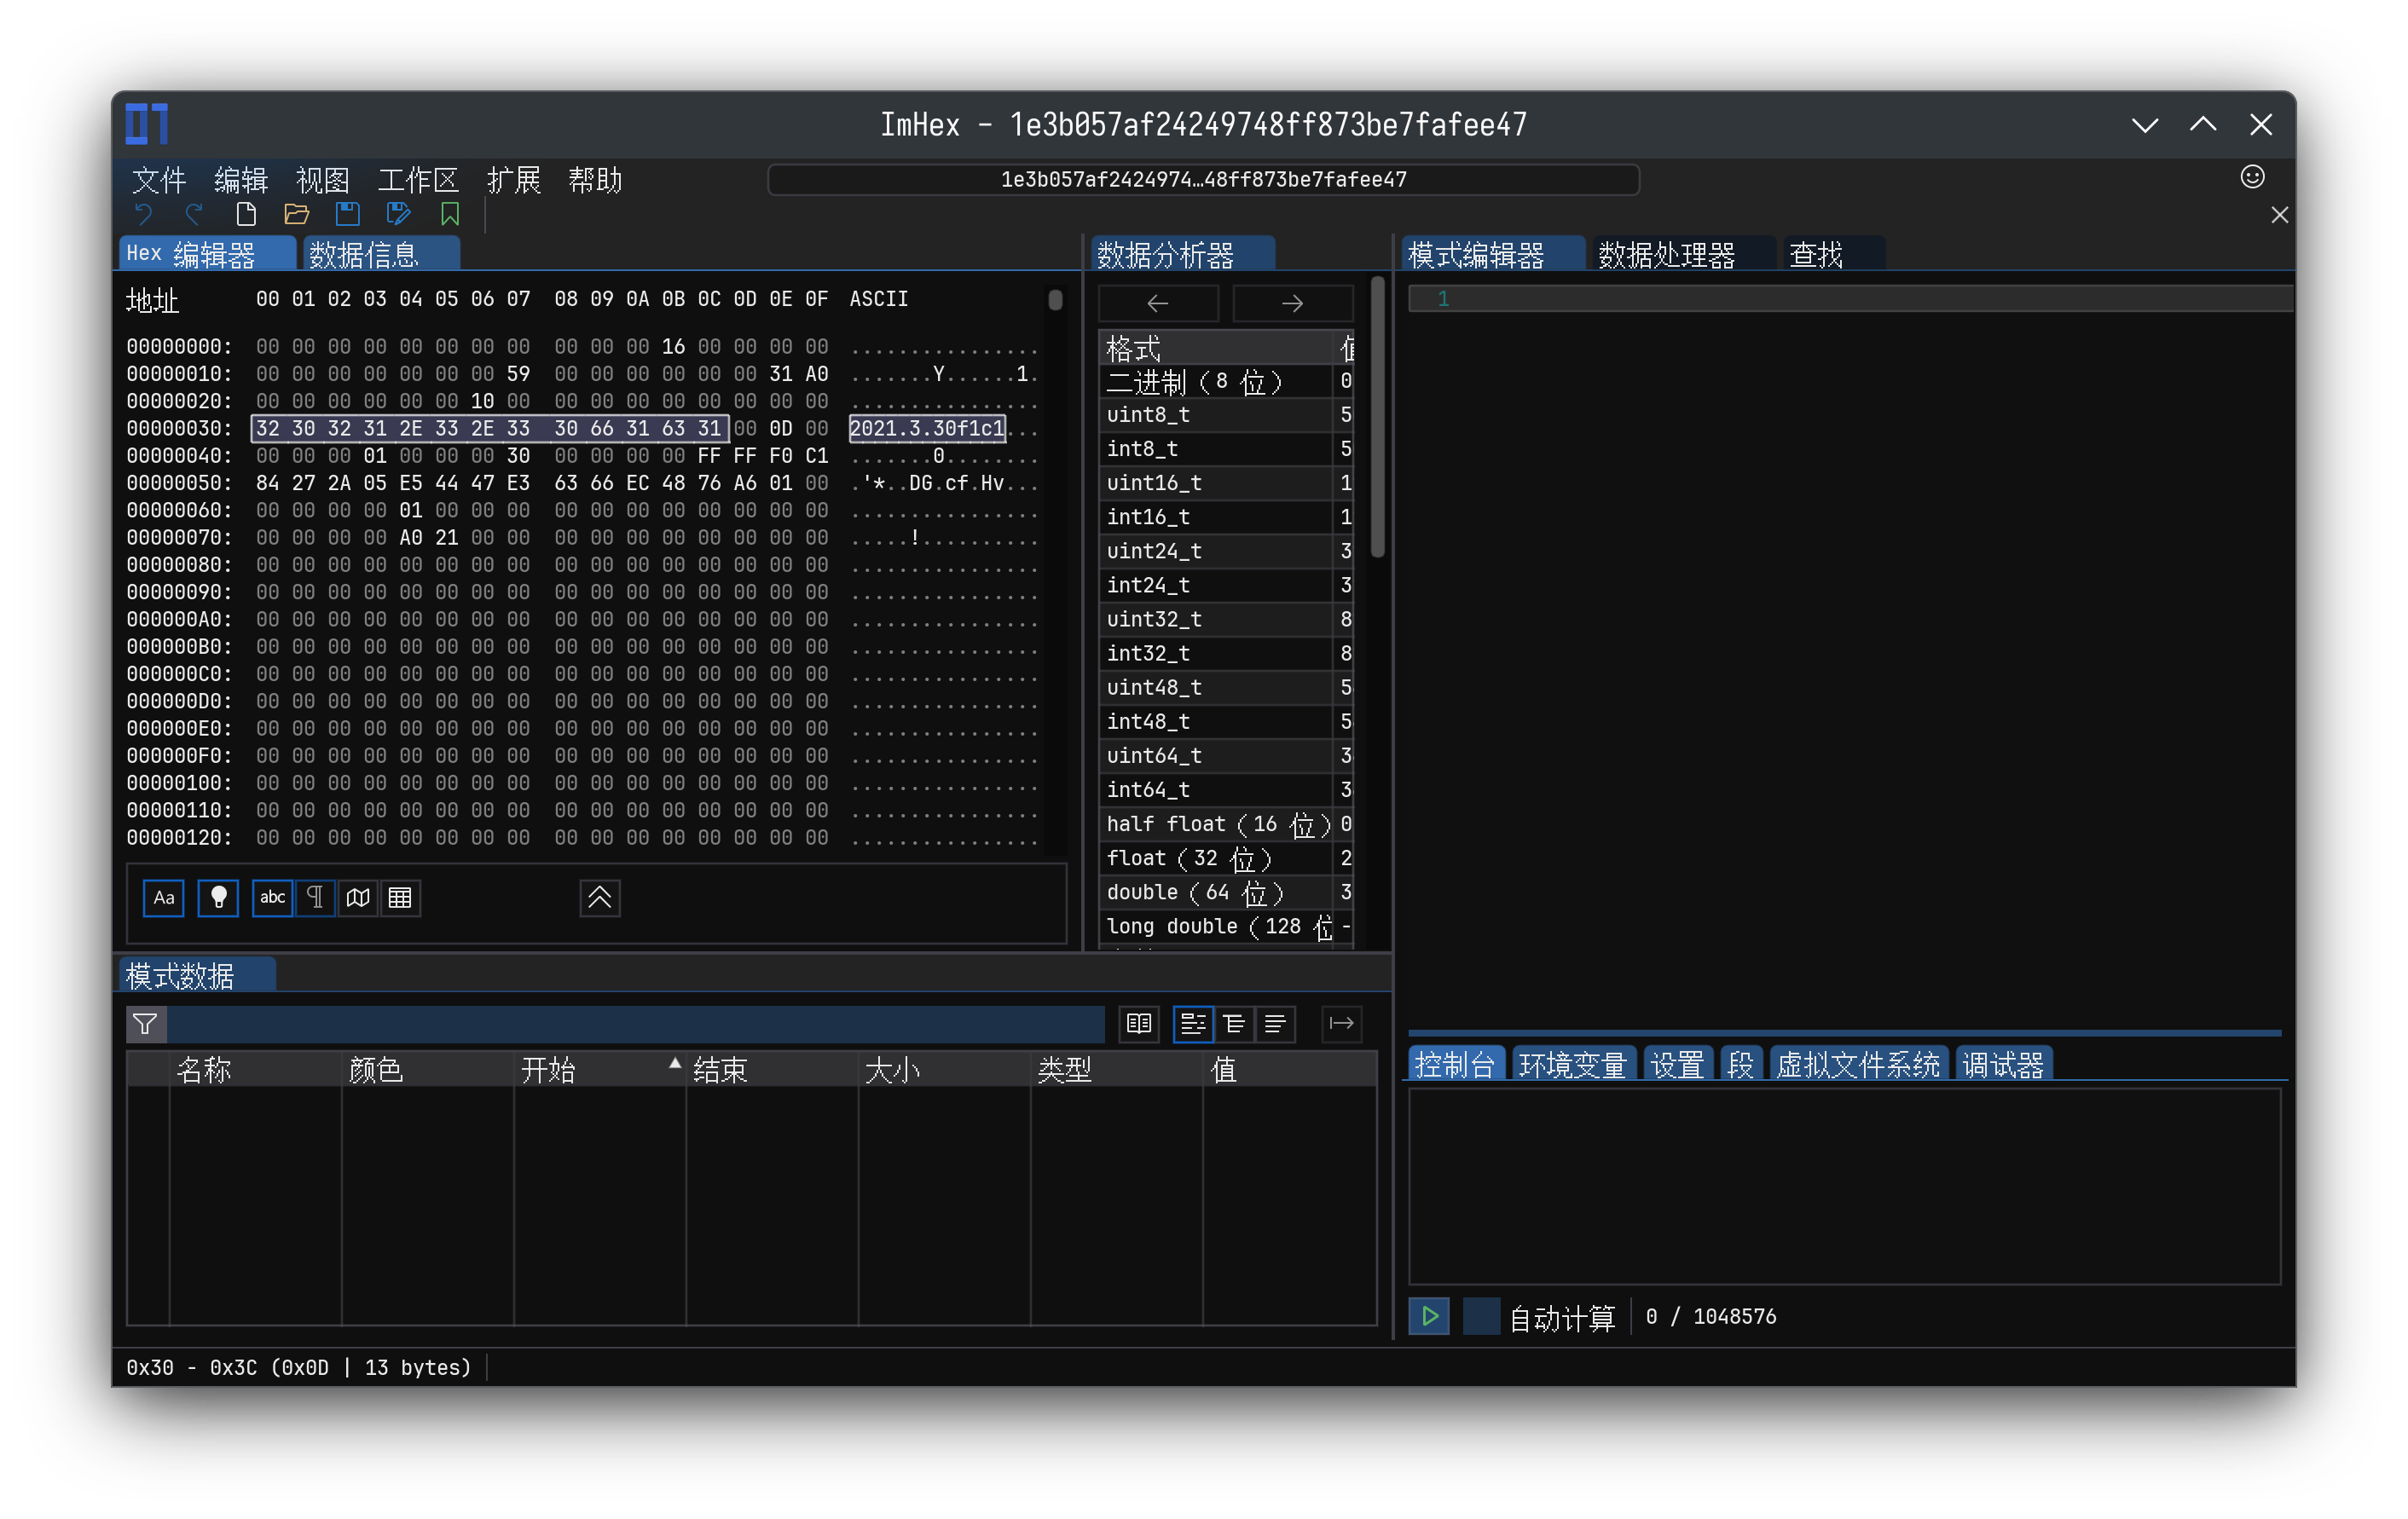
Task: Open the 工作区 menu
Action: 418,180
